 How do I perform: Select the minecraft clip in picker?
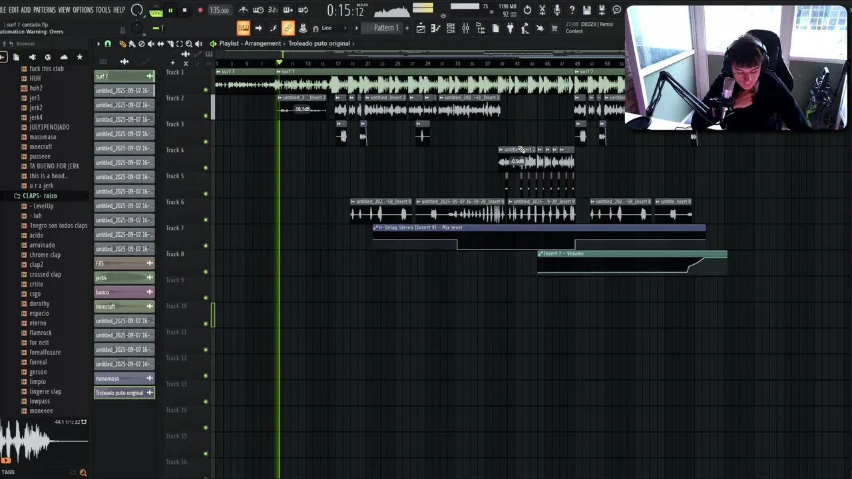(124, 307)
